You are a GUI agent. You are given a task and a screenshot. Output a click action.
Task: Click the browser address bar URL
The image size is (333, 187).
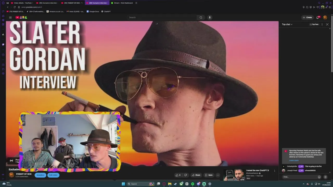tap(31, 7)
